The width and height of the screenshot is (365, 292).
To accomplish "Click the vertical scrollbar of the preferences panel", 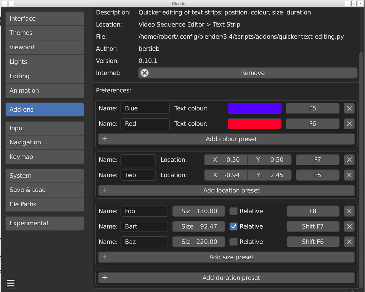I will point(361,170).
